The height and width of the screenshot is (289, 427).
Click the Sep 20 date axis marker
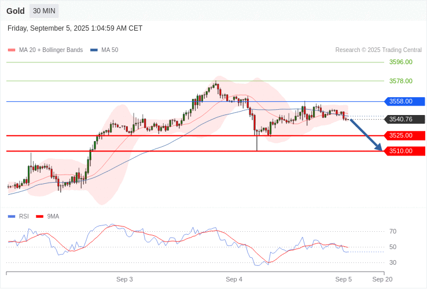[382, 280]
